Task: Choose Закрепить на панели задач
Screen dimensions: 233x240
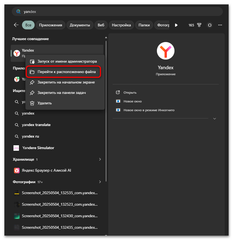Action: tap(65, 93)
